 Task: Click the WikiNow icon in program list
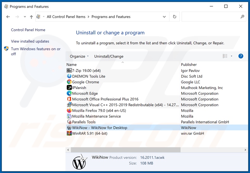(x=69, y=128)
